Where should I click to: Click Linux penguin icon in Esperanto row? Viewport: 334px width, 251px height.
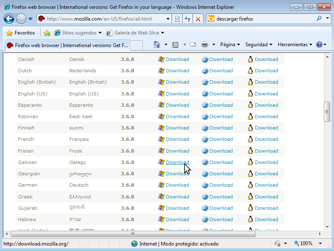point(250,105)
